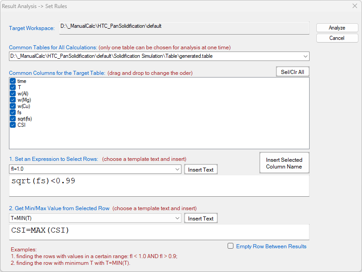The width and height of the screenshot is (362, 272).
Task: Uncheck the sqrt(fs) column checkbox
Action: (13, 119)
